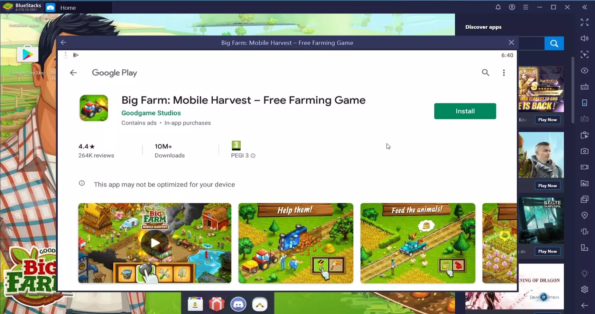This screenshot has height=314, width=595.
Task: Click the BlueStacks notifications bell
Action: coord(498,7)
